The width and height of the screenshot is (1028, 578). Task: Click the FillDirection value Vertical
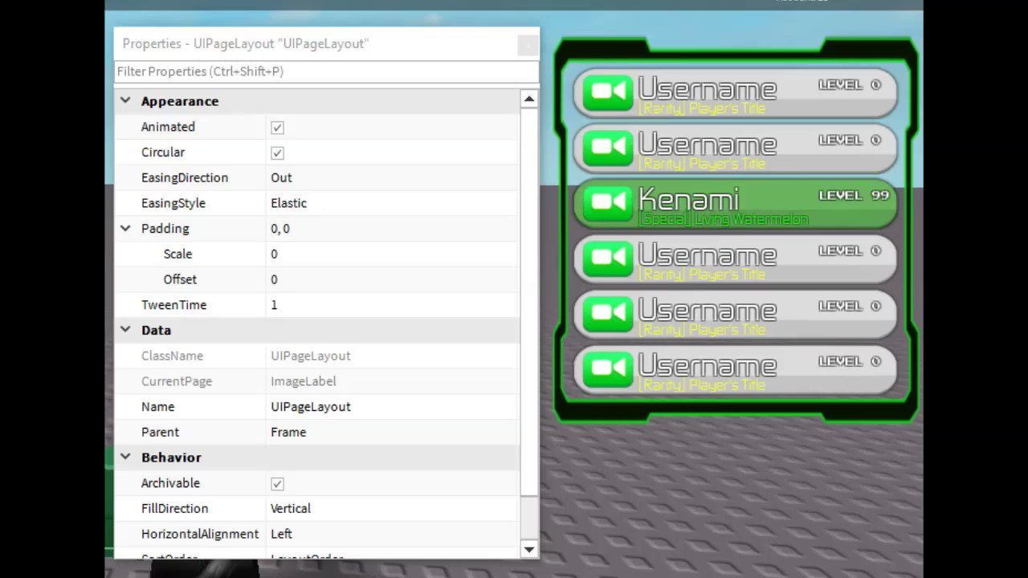290,508
